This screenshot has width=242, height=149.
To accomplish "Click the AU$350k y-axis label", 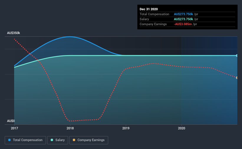I will pos(14,33).
